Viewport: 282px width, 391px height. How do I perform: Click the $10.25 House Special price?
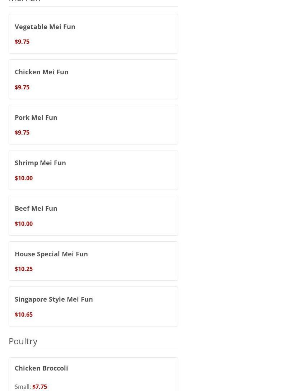click(24, 269)
